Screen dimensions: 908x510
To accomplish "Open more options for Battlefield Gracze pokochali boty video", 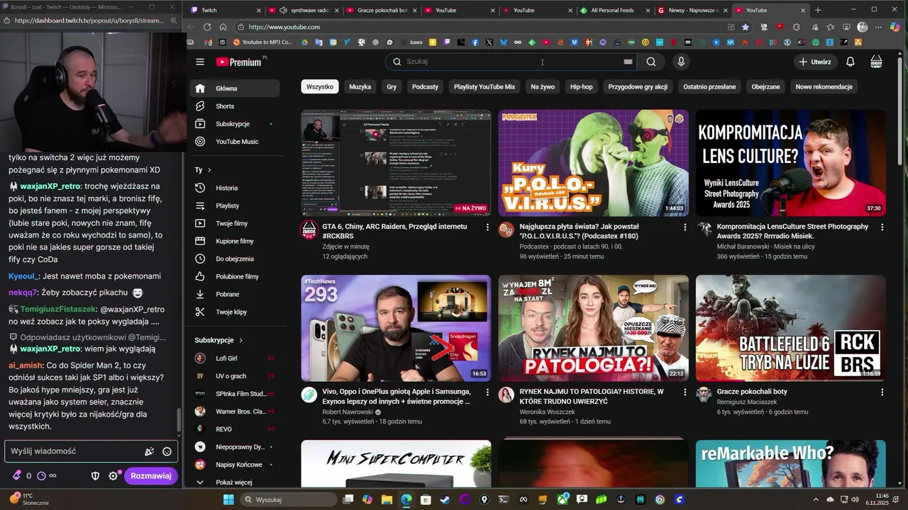I will point(882,392).
